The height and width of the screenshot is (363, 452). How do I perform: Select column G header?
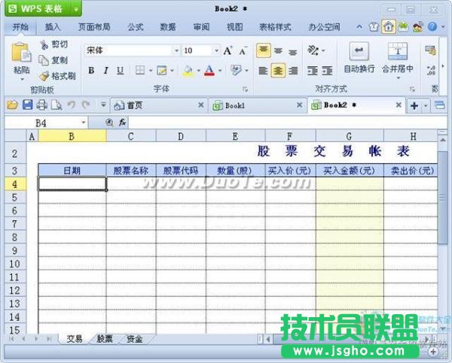[x=350, y=136]
